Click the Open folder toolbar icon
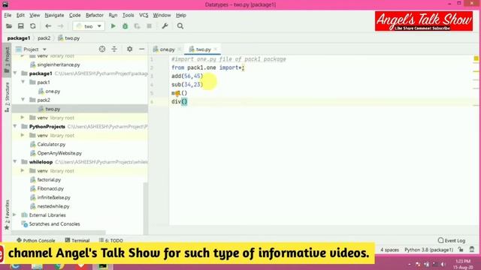 click(9, 26)
